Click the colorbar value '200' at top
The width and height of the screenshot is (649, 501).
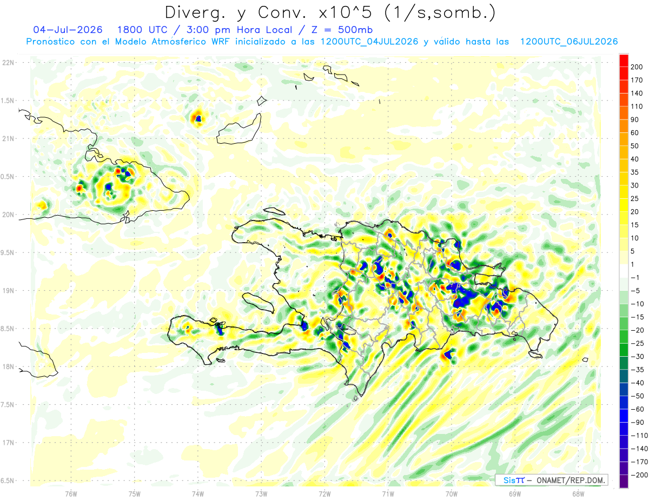click(637, 67)
